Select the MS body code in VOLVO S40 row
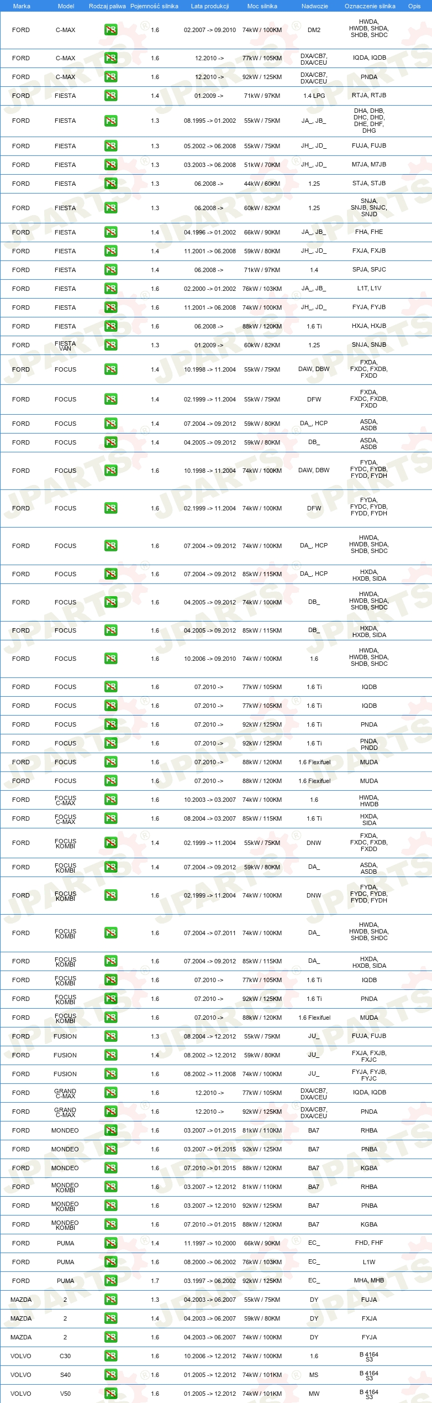The image size is (432, 1403). [314, 1375]
